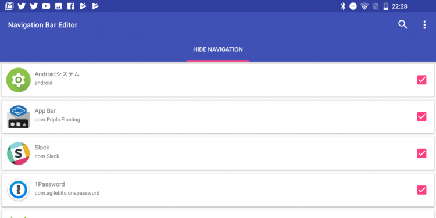Open the Gmail notification icon in the status bar
Screen dimensions: 436x218
(9, 6)
